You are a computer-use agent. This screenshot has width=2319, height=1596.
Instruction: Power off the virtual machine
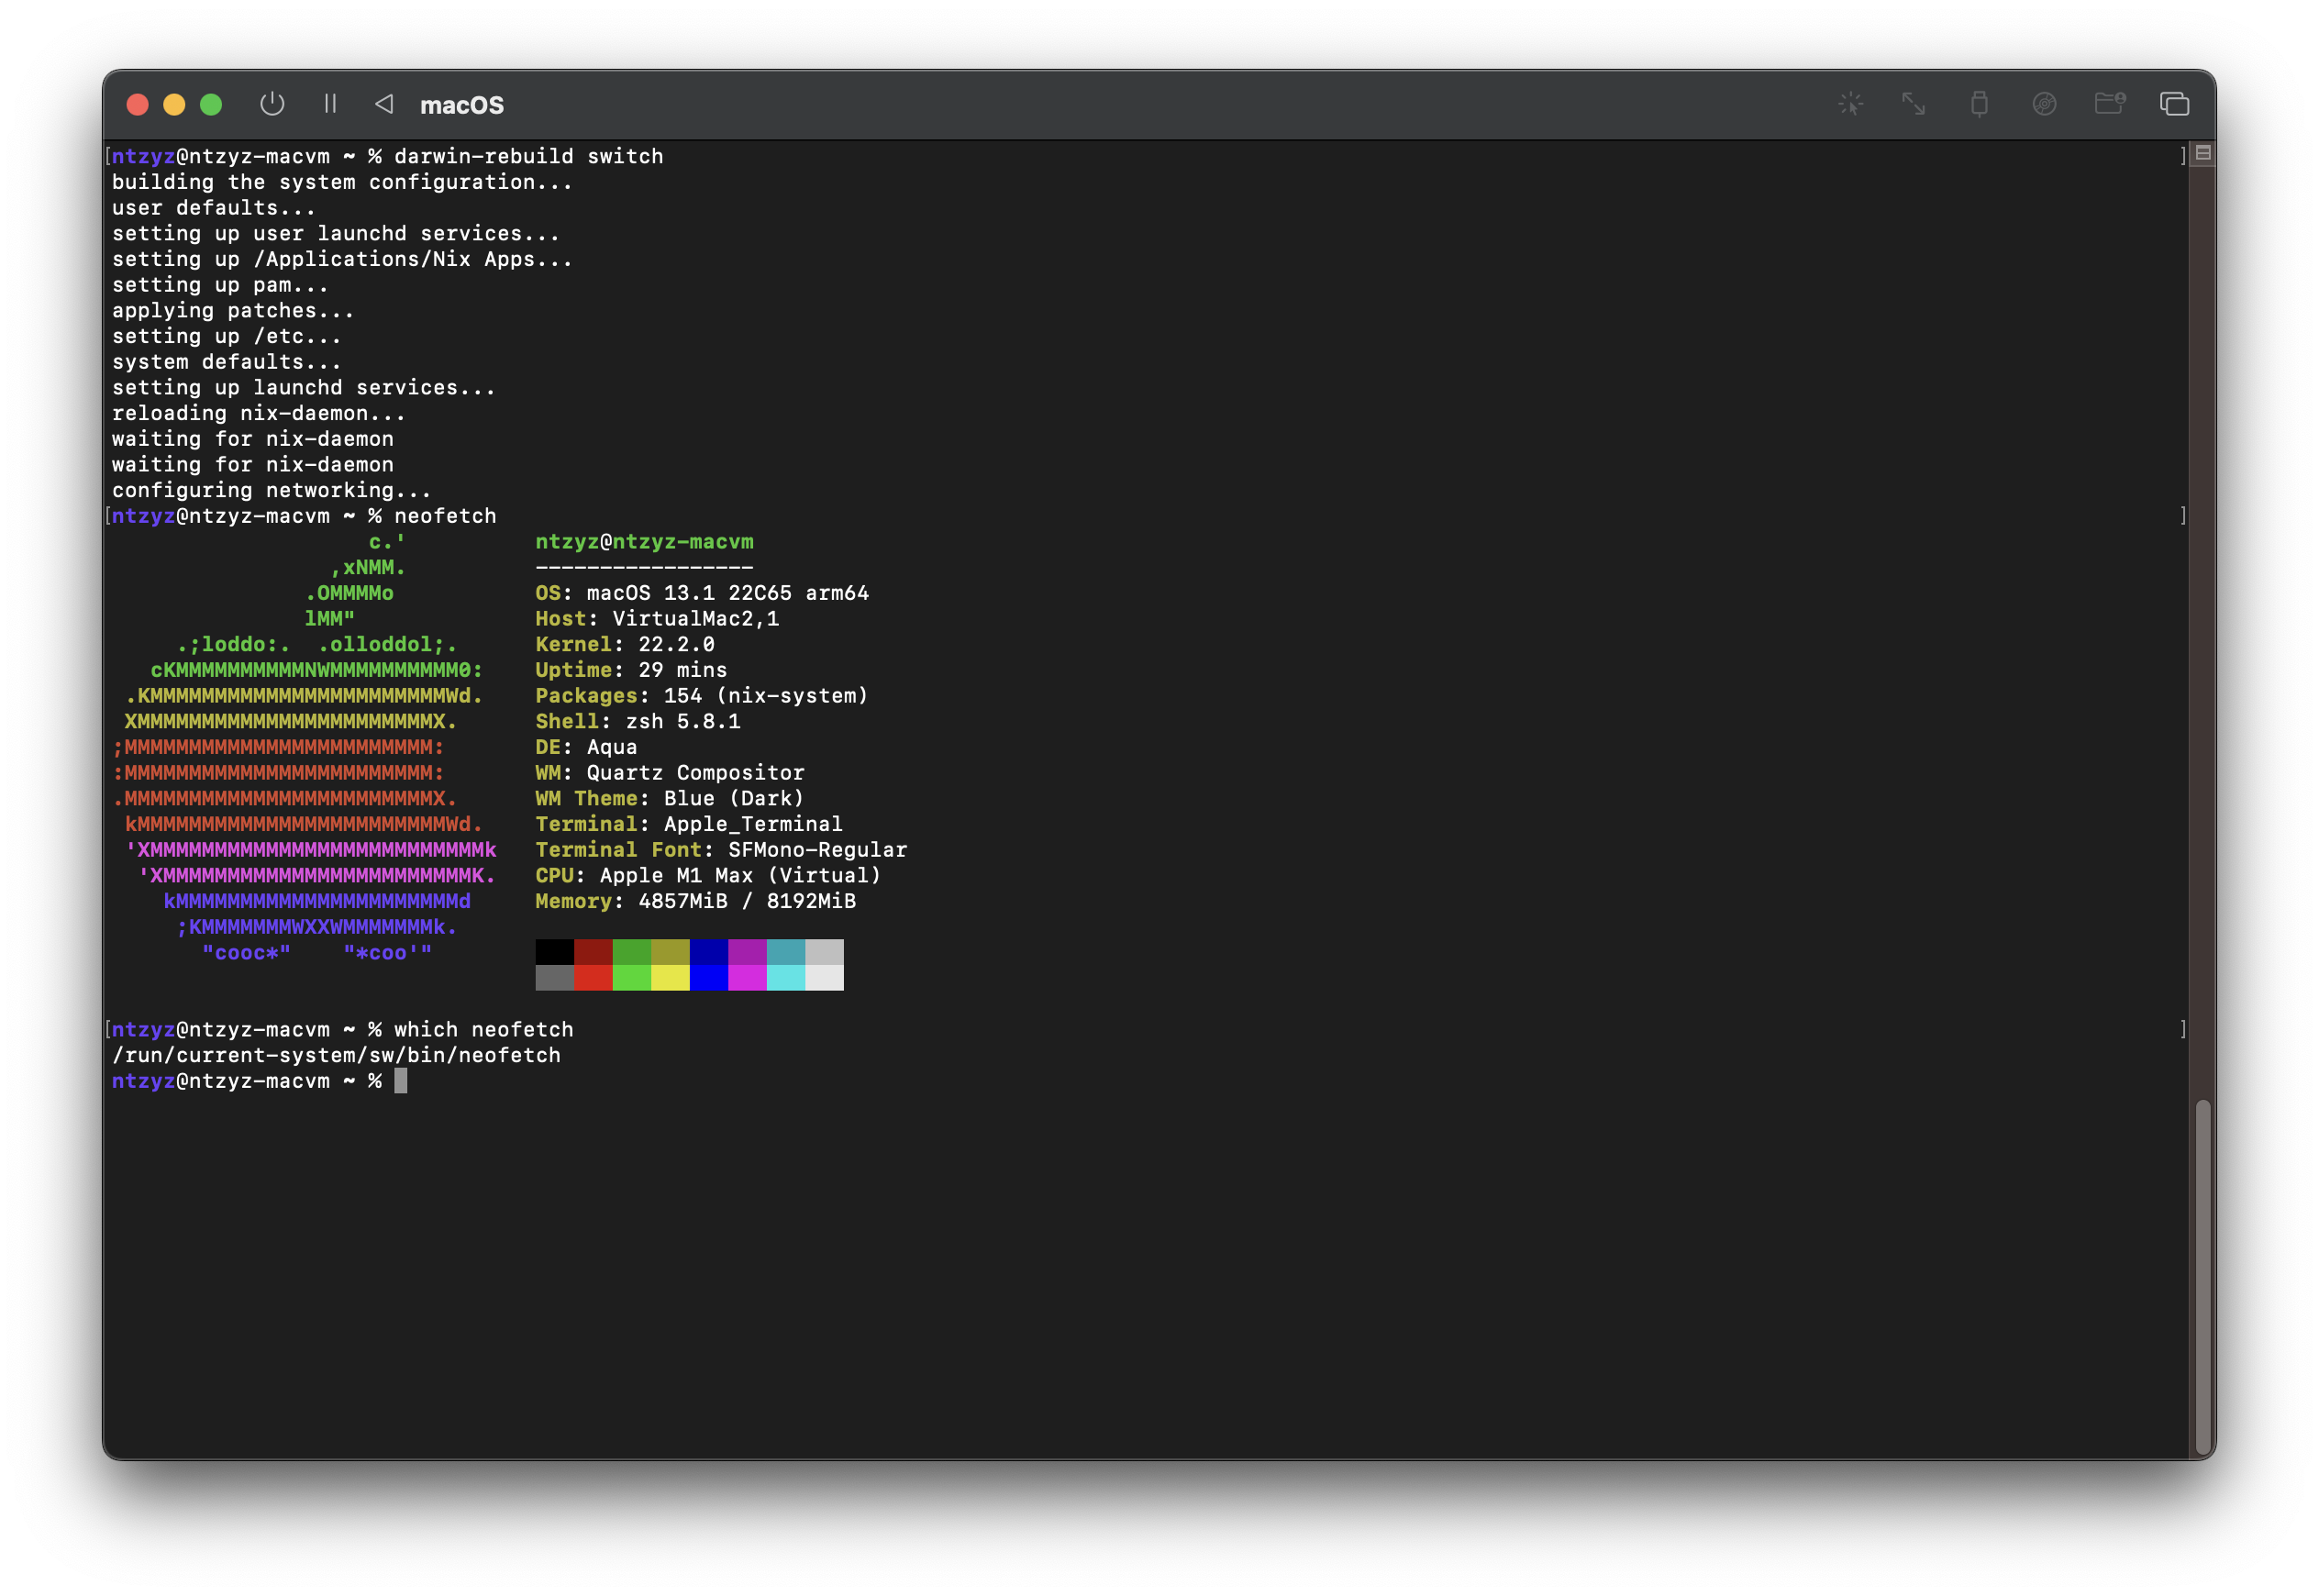click(x=272, y=104)
